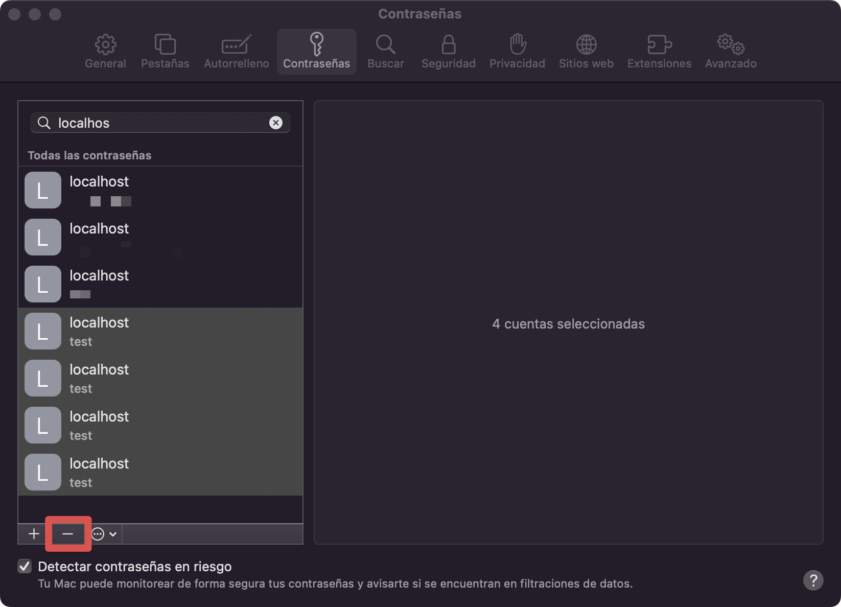Remove selected accounts with the minus button
This screenshot has height=607, width=841.
tap(68, 534)
